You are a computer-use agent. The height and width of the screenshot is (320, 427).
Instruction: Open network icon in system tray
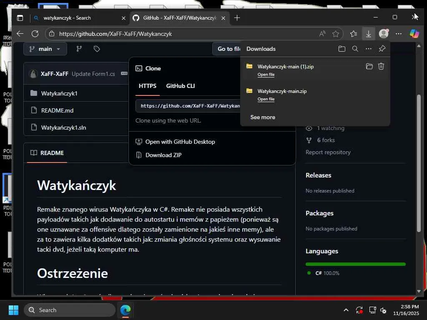point(372,310)
